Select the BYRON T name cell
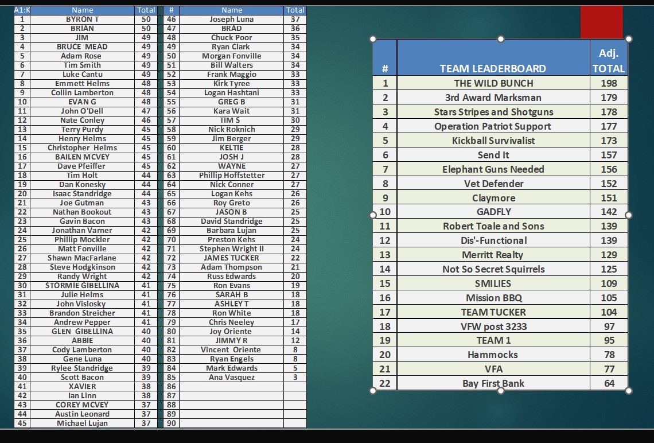Viewport: 654px width, 443px height. (x=82, y=19)
